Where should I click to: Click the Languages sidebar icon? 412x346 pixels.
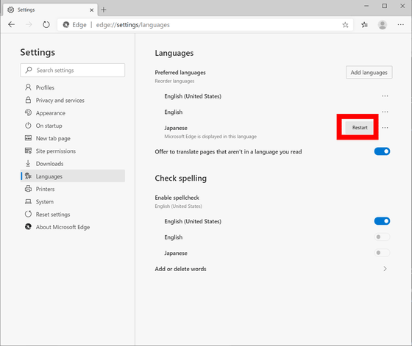click(x=28, y=176)
